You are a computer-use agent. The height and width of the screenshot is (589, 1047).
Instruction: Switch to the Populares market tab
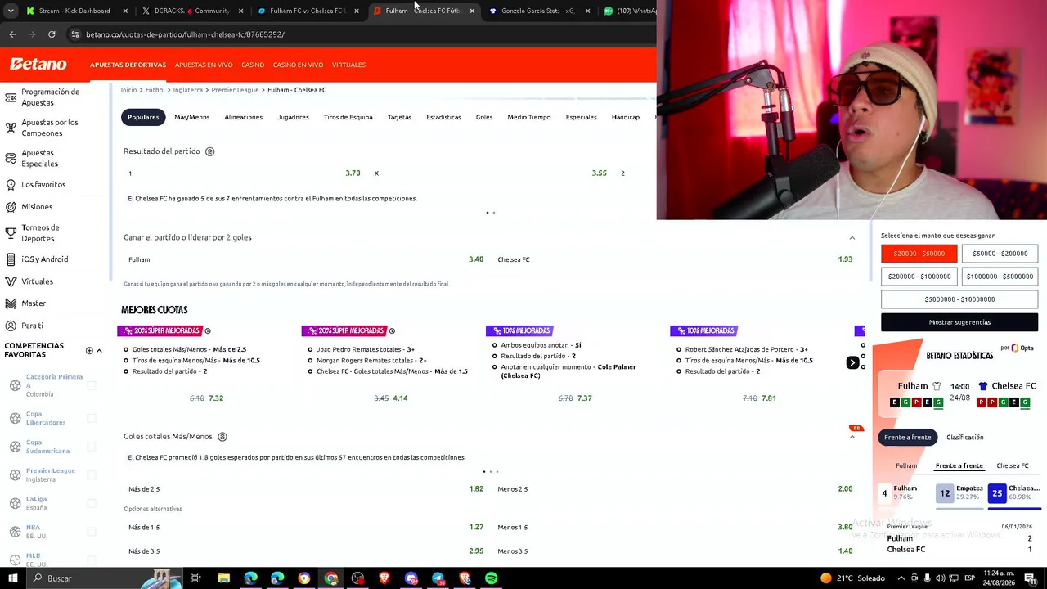pyautogui.click(x=143, y=117)
